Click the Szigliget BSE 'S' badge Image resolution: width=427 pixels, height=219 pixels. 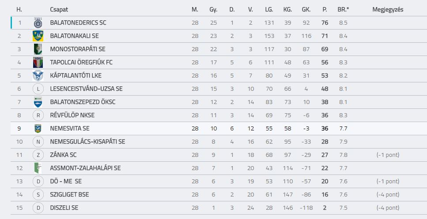coord(38,195)
